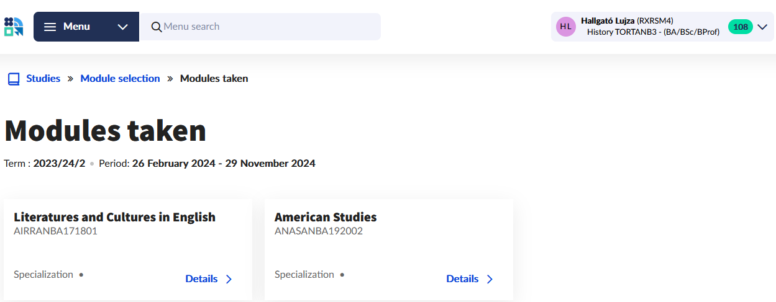Click Modules taken breadcrumb item
Viewport: 776px width, 302px height.
(214, 79)
